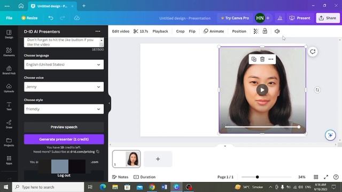Open the Brand Hub panel
342x192 pixels.
coord(9,70)
